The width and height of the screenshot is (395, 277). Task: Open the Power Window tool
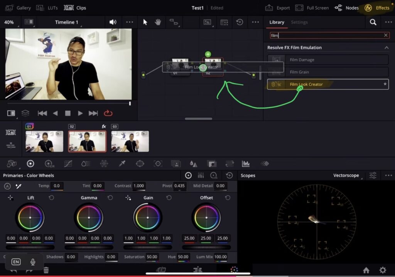point(140,164)
